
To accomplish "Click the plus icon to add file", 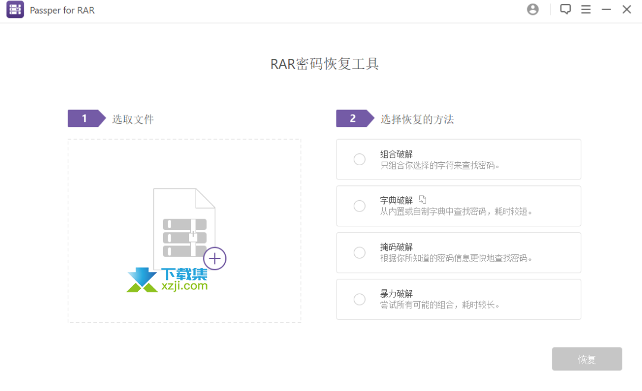I will click(215, 258).
